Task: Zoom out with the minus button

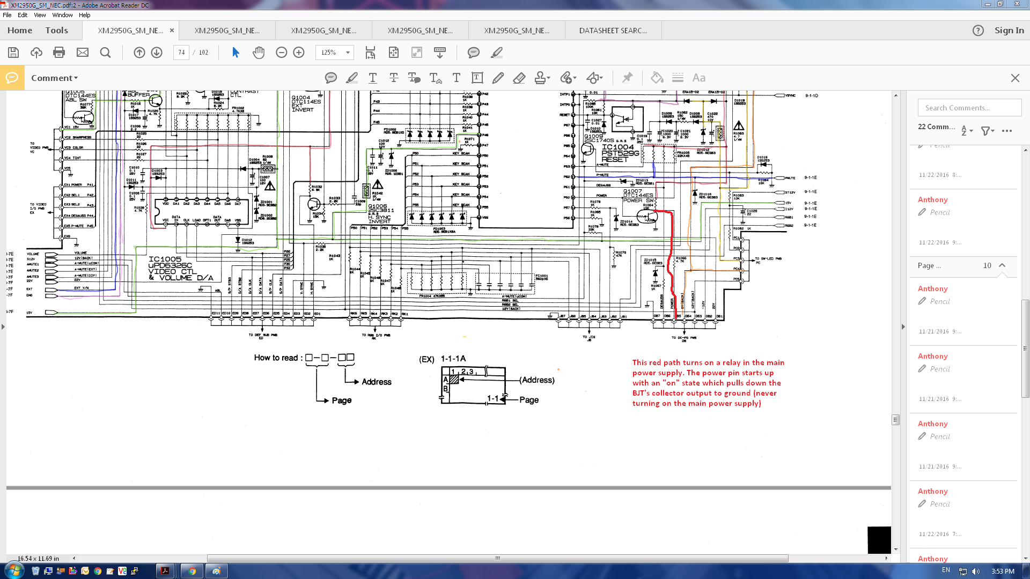Action: coord(282,53)
